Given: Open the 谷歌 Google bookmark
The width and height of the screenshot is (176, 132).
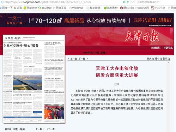Looking at the screenshot, I should pos(18,8).
